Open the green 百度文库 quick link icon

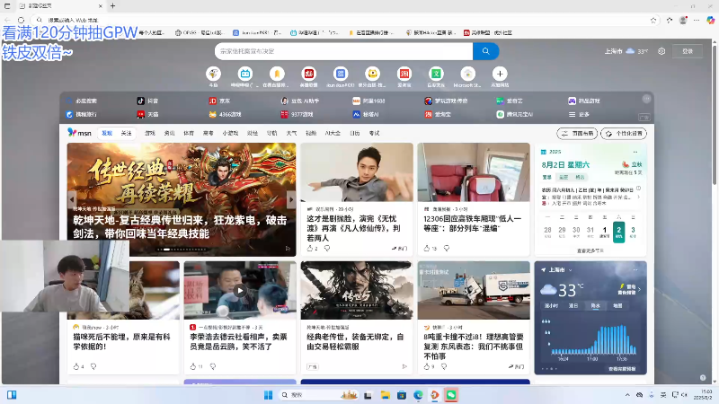pyautogui.click(x=436, y=74)
